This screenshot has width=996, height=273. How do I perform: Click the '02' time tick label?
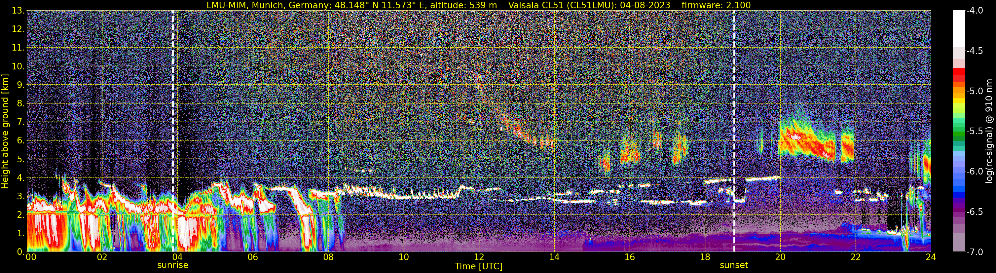102,257
